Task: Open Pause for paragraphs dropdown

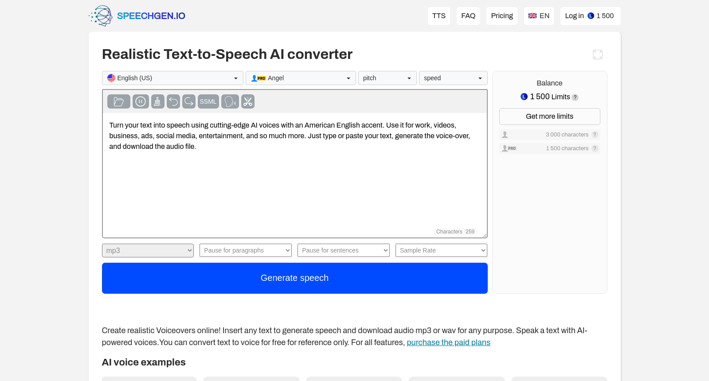Action: 246,250
